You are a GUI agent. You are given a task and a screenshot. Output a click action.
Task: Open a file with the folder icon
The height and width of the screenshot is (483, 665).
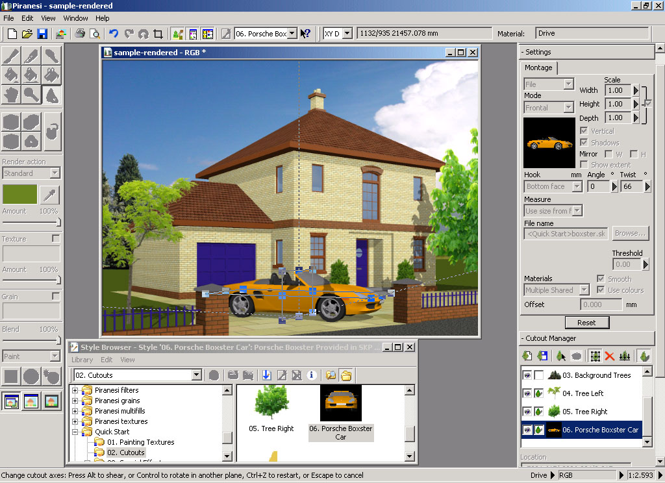click(27, 34)
